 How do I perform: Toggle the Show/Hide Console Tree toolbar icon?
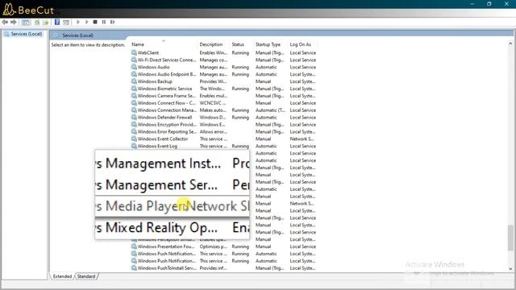26,22
